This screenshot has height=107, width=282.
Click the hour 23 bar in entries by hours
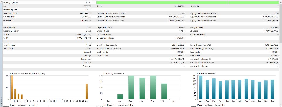(x=87, y=92)
